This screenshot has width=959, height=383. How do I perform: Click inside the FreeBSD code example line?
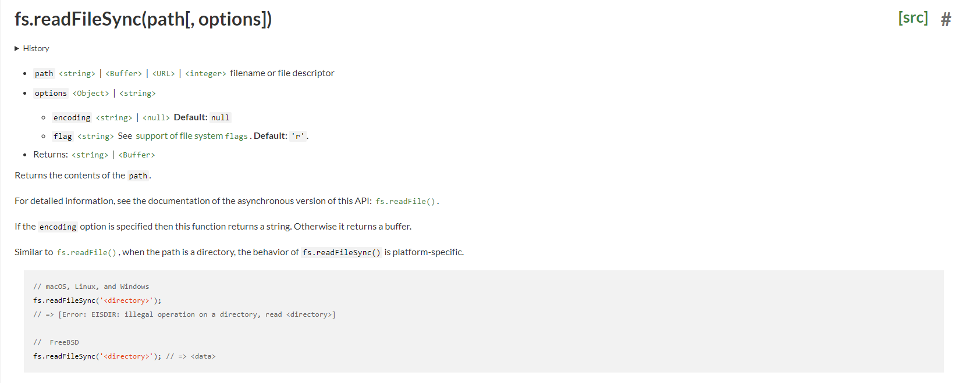pyautogui.click(x=124, y=356)
